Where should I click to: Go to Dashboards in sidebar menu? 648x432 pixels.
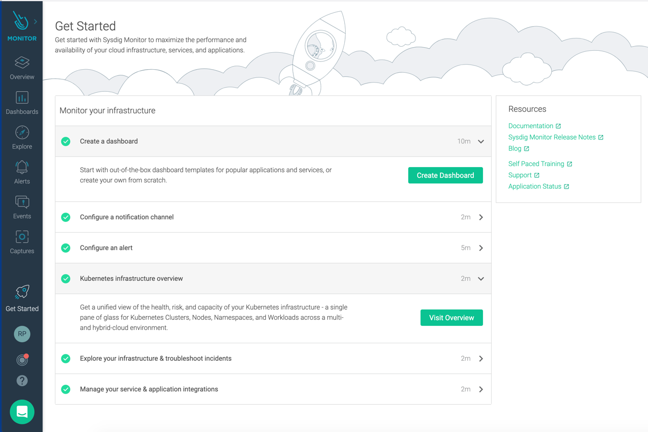[x=22, y=112]
